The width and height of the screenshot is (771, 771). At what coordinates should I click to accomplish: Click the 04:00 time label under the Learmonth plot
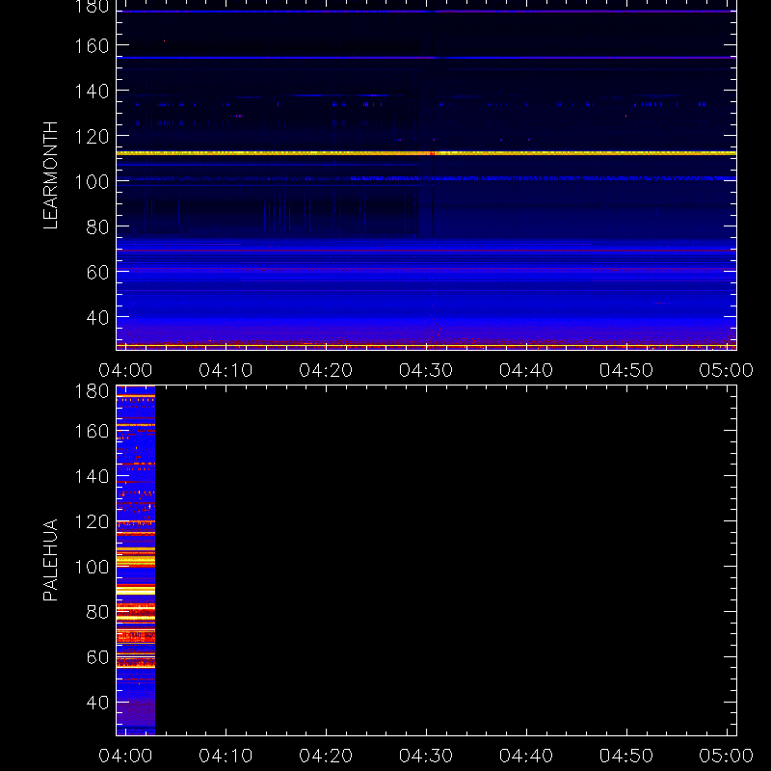pyautogui.click(x=125, y=370)
